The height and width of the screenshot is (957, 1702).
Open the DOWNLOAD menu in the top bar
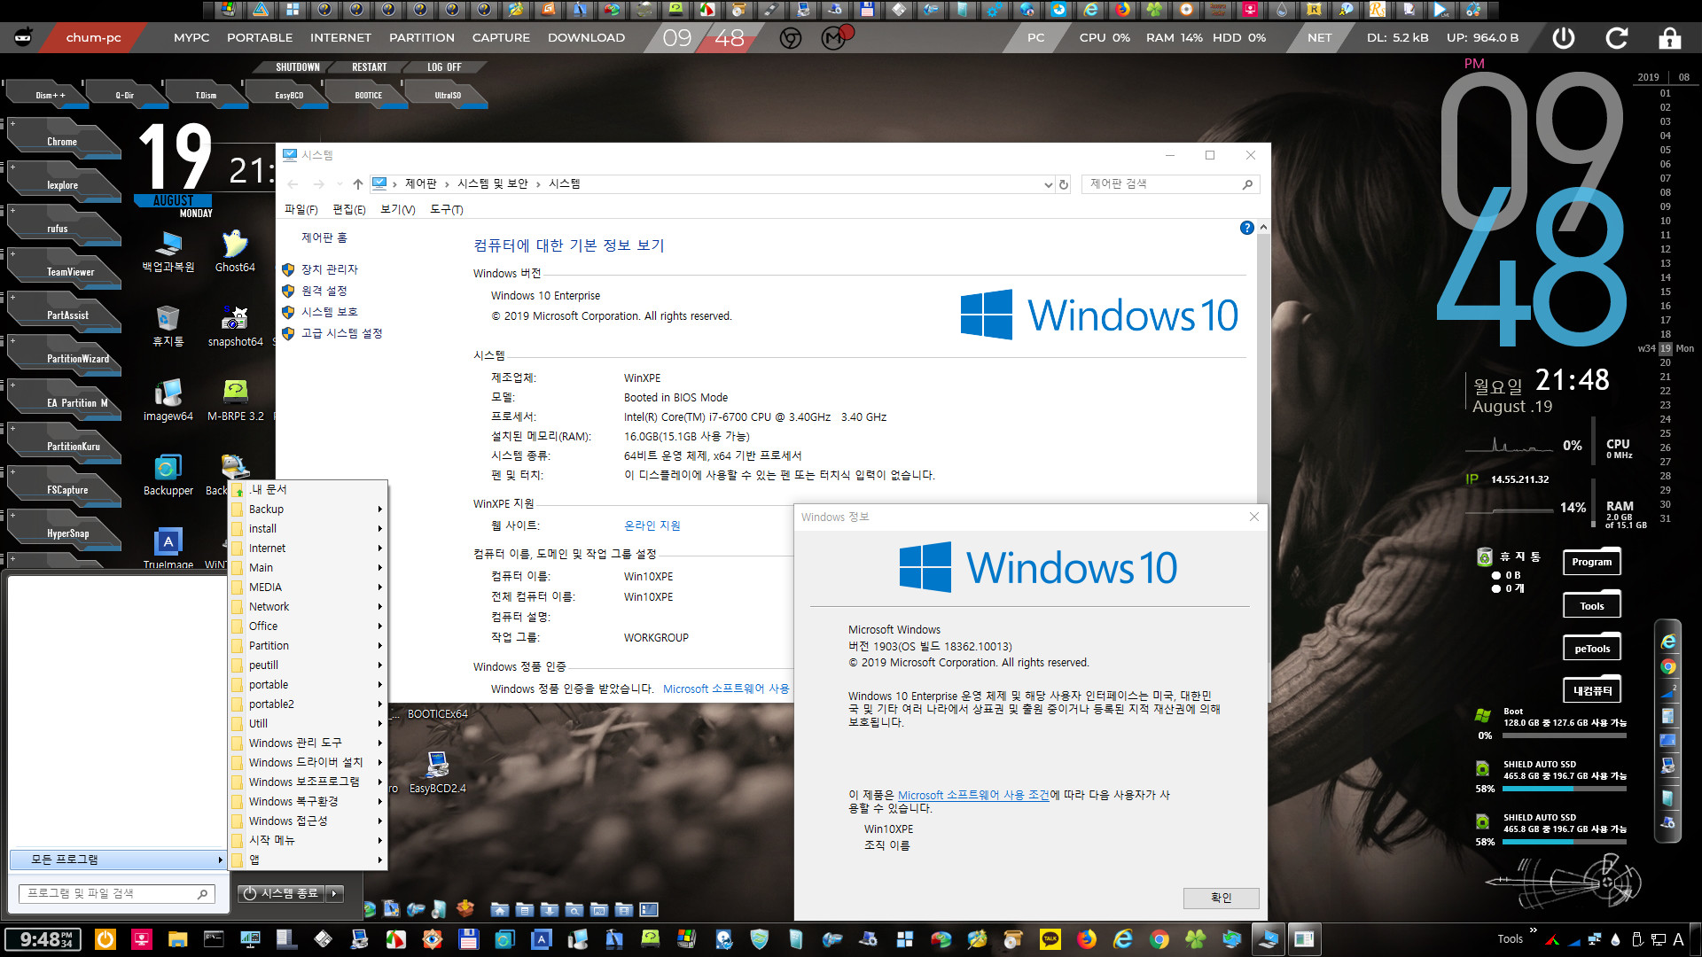pos(586,38)
